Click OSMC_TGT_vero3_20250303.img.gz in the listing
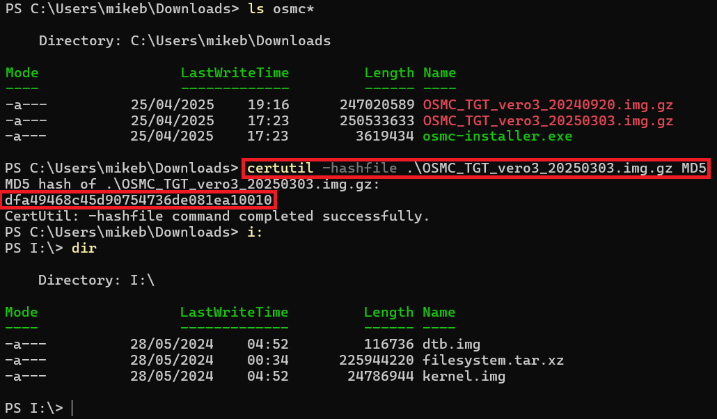Viewport: 717px width, 419px height. [x=548, y=121]
